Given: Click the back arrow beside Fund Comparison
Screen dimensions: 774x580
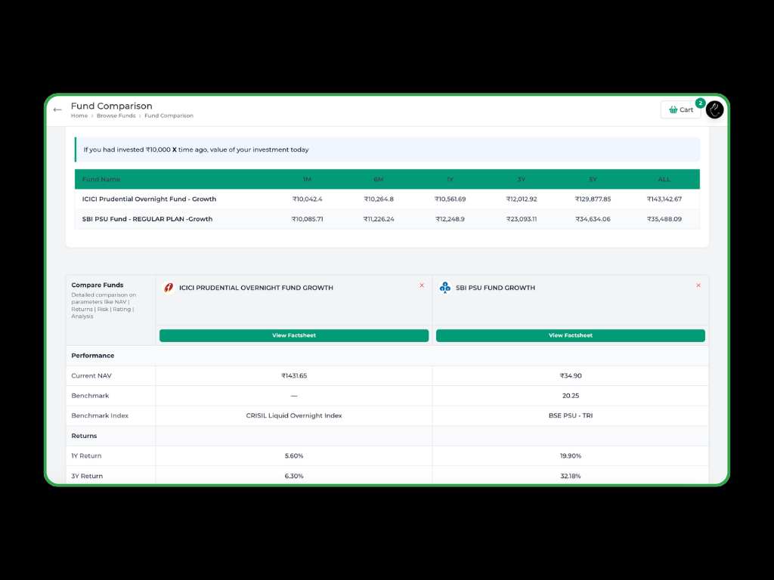Looking at the screenshot, I should click(57, 110).
